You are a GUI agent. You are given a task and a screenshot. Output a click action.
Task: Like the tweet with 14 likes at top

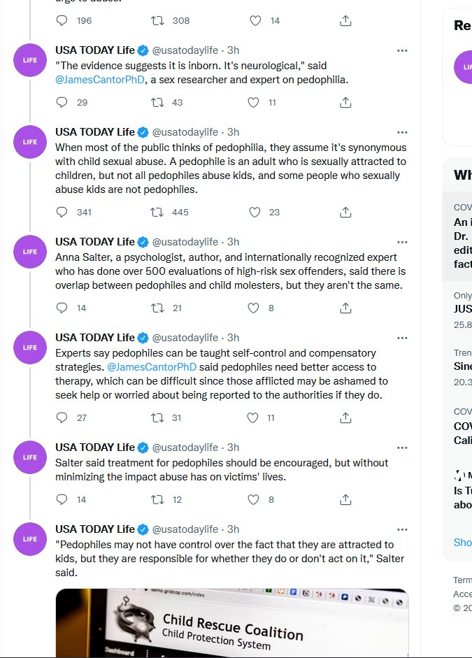(x=255, y=20)
